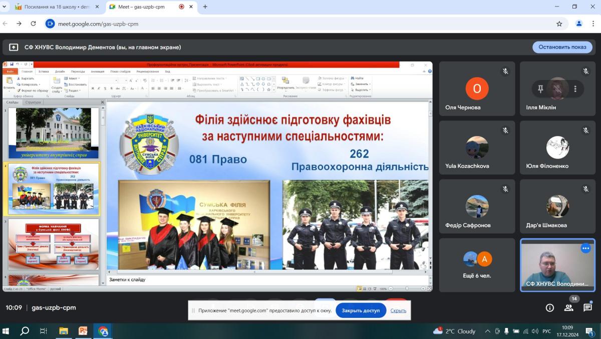Open more options on Ілля Міклін's tile
Viewport: 601px width, 339px height.
pyautogui.click(x=575, y=89)
